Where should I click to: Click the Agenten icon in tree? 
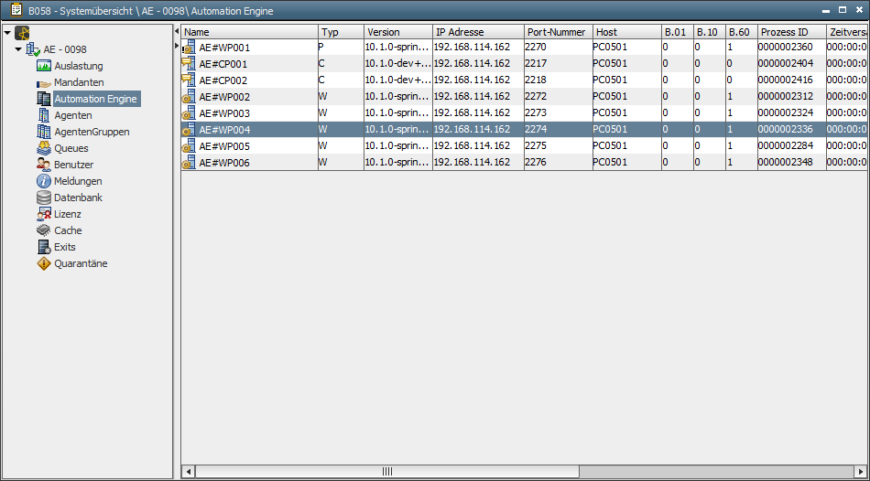click(x=44, y=115)
